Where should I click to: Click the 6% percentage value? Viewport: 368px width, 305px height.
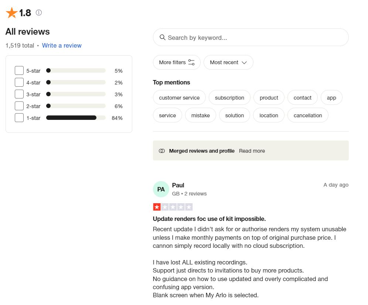[119, 106]
